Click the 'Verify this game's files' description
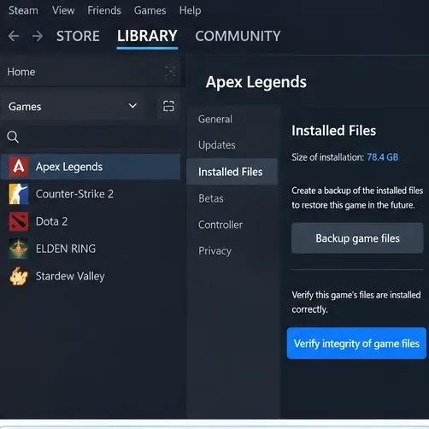Viewport: 429px width, 429px height. click(356, 302)
